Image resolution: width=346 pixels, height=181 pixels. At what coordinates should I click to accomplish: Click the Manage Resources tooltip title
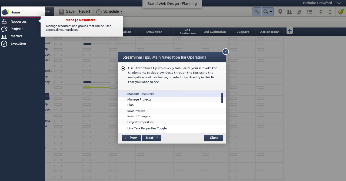[x=81, y=20]
